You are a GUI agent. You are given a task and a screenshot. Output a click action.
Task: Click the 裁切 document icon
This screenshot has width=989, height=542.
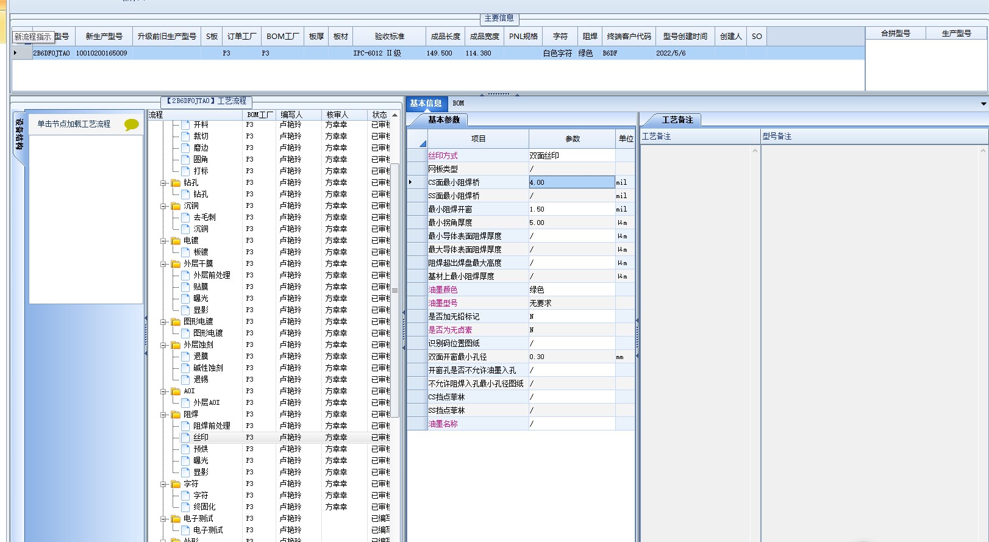coord(185,136)
